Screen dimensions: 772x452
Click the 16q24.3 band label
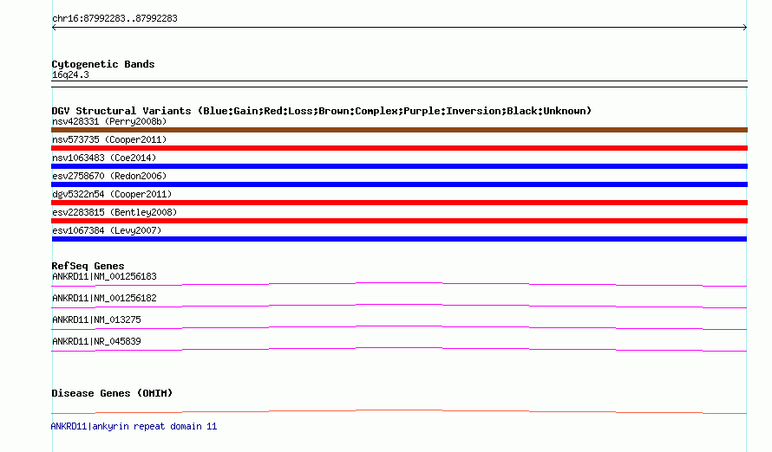point(70,74)
